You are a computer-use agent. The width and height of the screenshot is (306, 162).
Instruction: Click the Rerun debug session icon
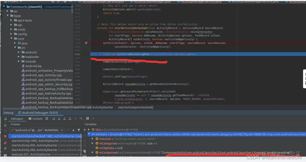(5, 119)
